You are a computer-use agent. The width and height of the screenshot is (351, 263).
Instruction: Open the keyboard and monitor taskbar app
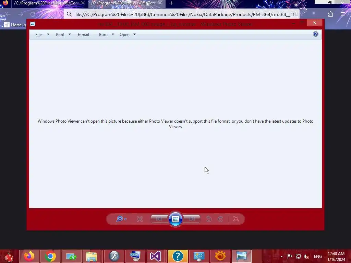135,256
